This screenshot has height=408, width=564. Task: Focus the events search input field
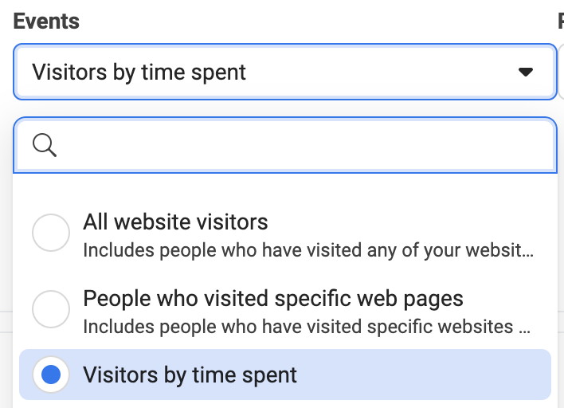pyautogui.click(x=285, y=145)
